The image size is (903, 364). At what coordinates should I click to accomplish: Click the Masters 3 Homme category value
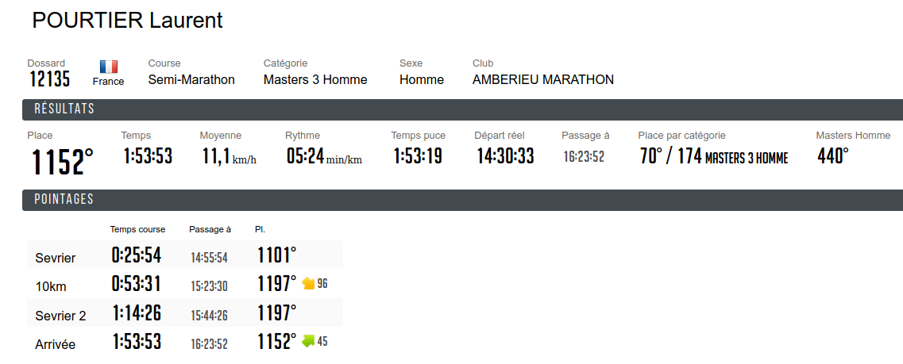click(x=315, y=80)
